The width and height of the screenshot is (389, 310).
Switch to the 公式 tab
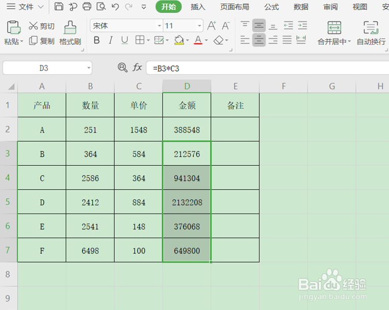272,7
